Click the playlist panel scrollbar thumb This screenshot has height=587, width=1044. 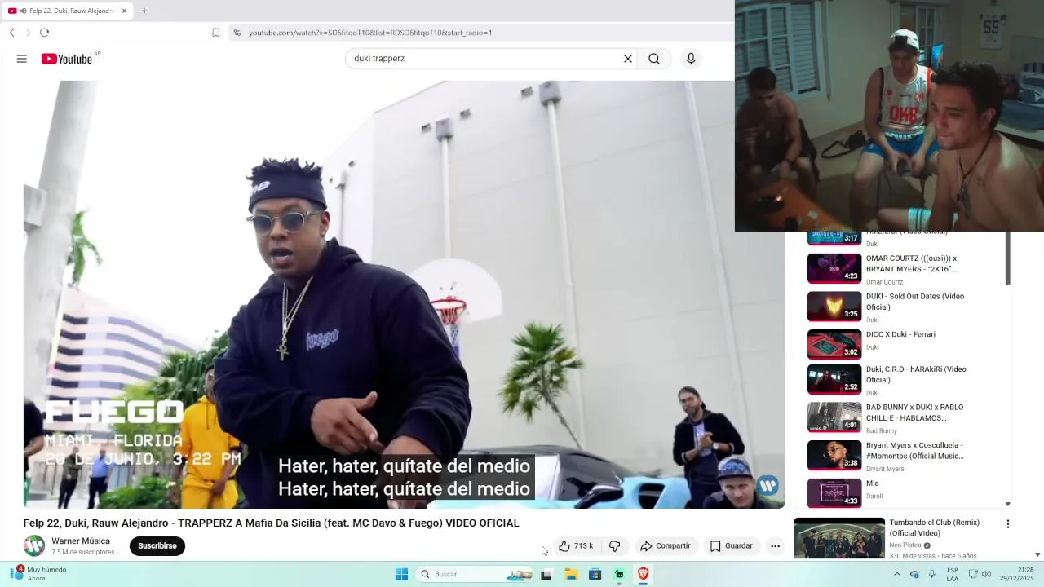(1007, 257)
